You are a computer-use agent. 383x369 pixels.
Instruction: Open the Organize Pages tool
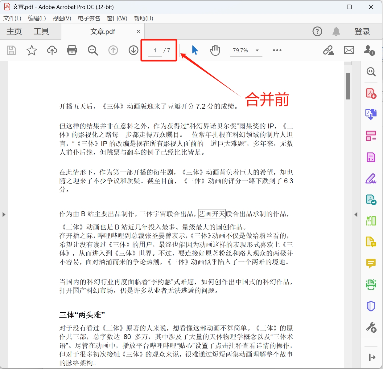[x=371, y=221]
